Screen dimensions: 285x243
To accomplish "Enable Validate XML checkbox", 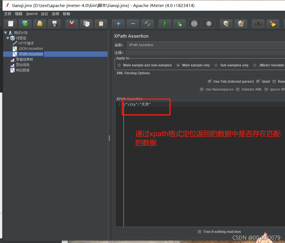I will pyautogui.click(x=238, y=89).
